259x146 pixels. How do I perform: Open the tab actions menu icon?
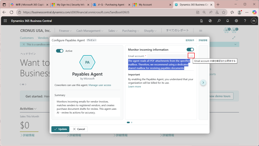4,5
